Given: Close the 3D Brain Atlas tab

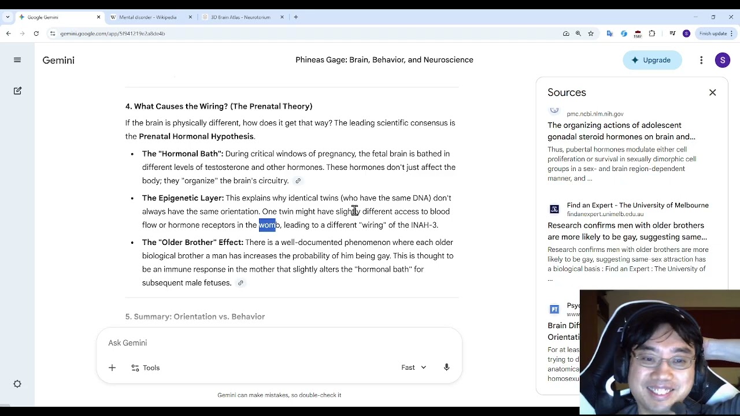Looking at the screenshot, I should [282, 17].
